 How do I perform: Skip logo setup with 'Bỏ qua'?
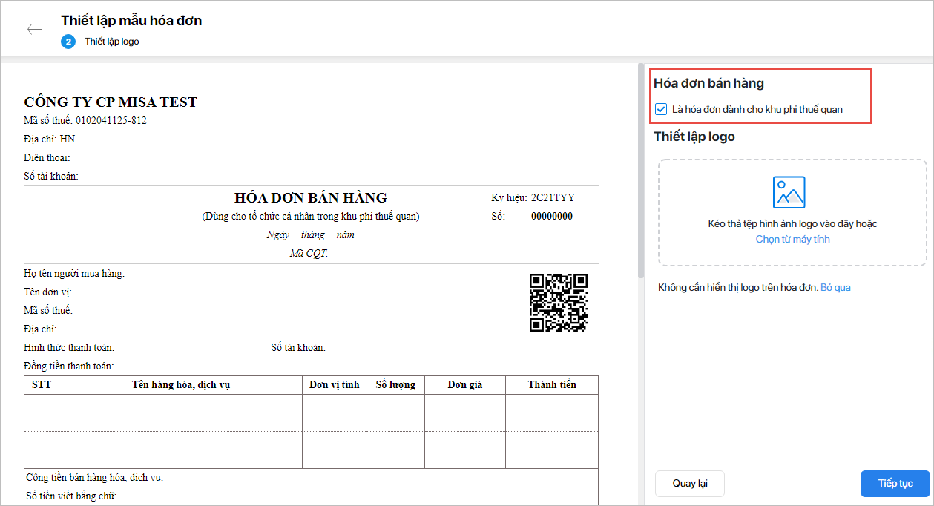(x=835, y=287)
